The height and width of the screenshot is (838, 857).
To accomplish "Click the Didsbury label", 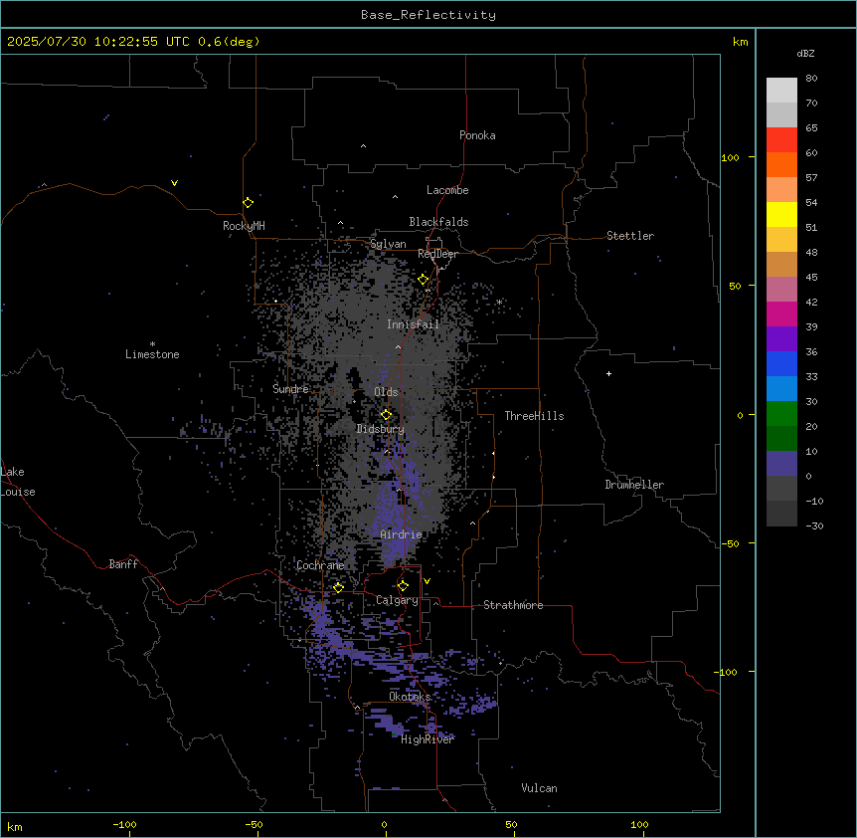I will [x=381, y=429].
